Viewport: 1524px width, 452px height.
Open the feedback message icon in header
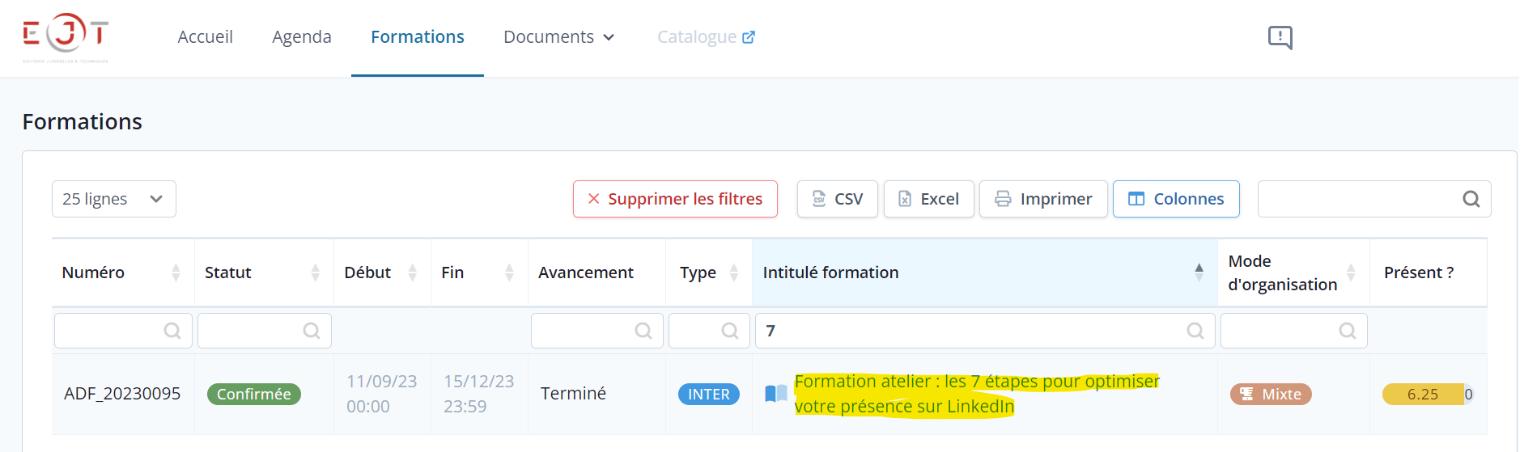tap(1280, 37)
